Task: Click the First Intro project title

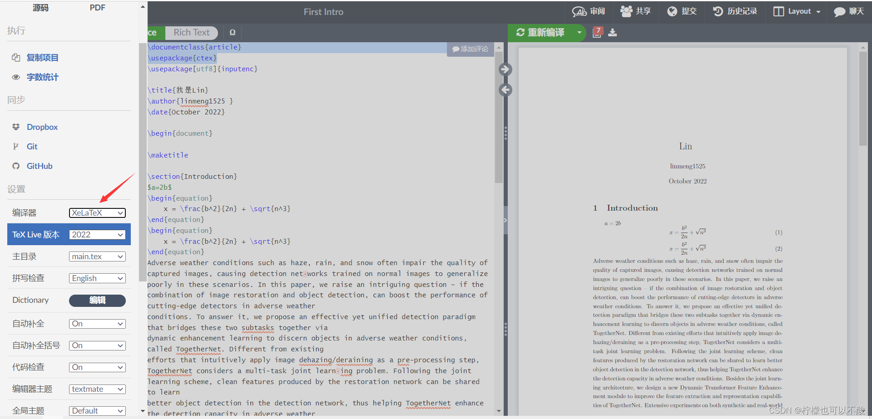Action: pyautogui.click(x=323, y=12)
